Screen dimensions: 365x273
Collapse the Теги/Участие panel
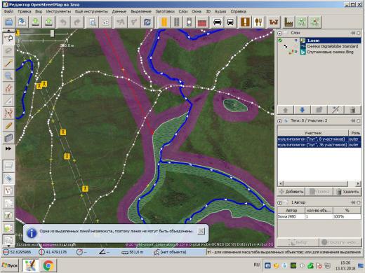pyautogui.click(x=279, y=121)
